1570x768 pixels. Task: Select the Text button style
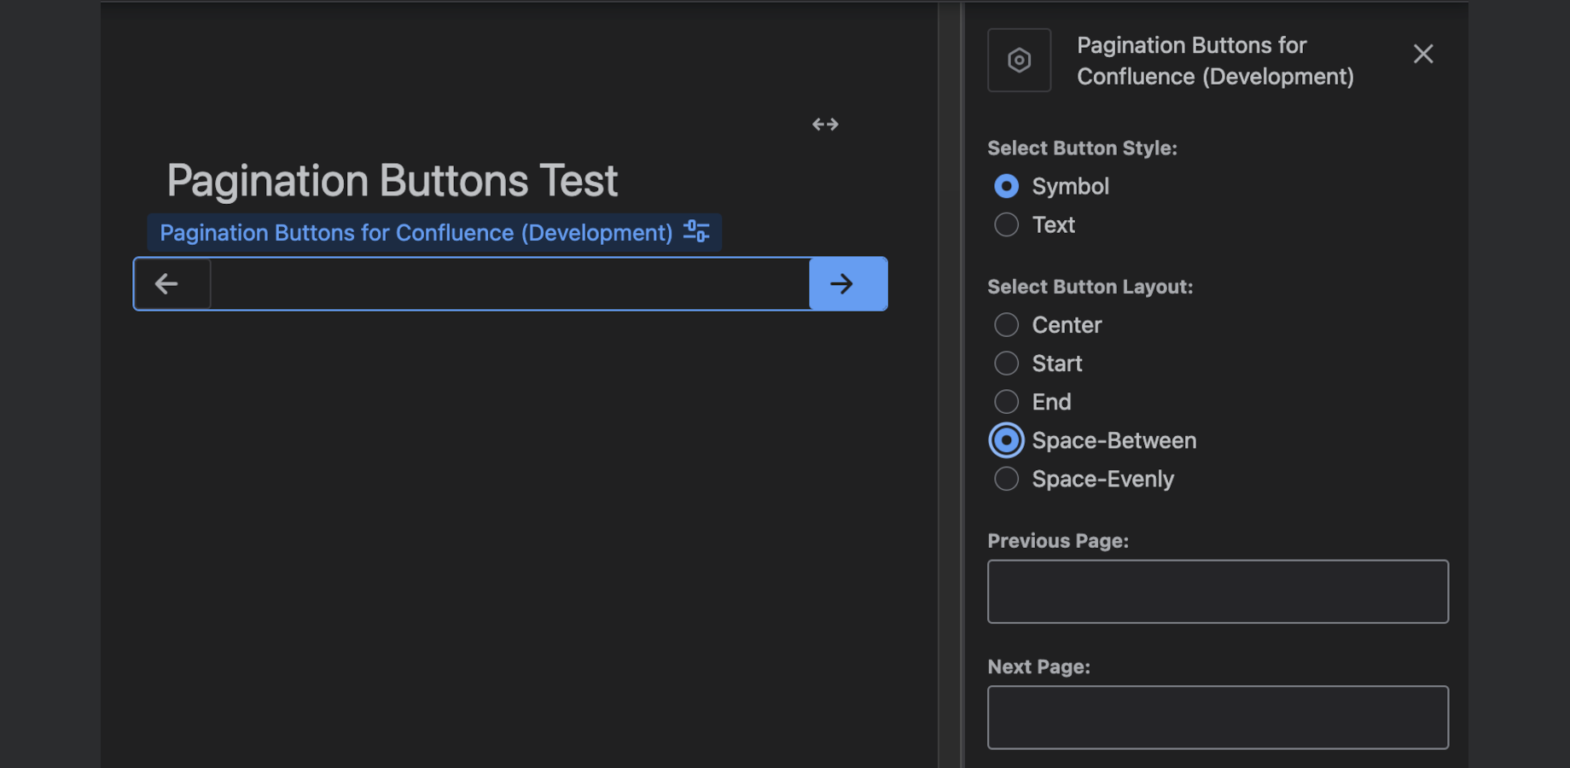[x=1007, y=224]
